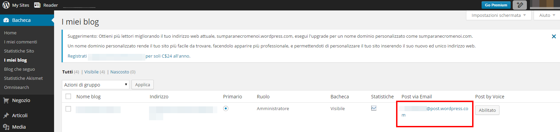Image resolution: width=560 pixels, height=132 pixels.
Task: Click the I miei blog page heading
Action: (x=80, y=22)
